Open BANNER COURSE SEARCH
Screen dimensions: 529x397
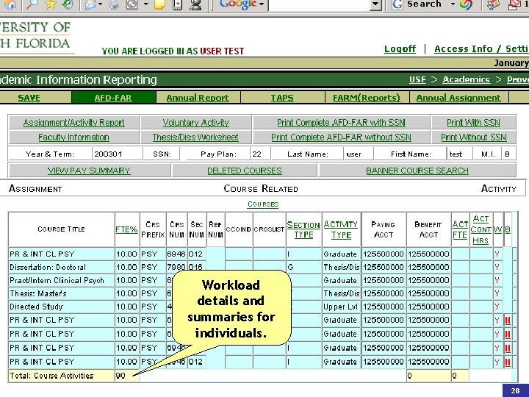click(x=417, y=171)
